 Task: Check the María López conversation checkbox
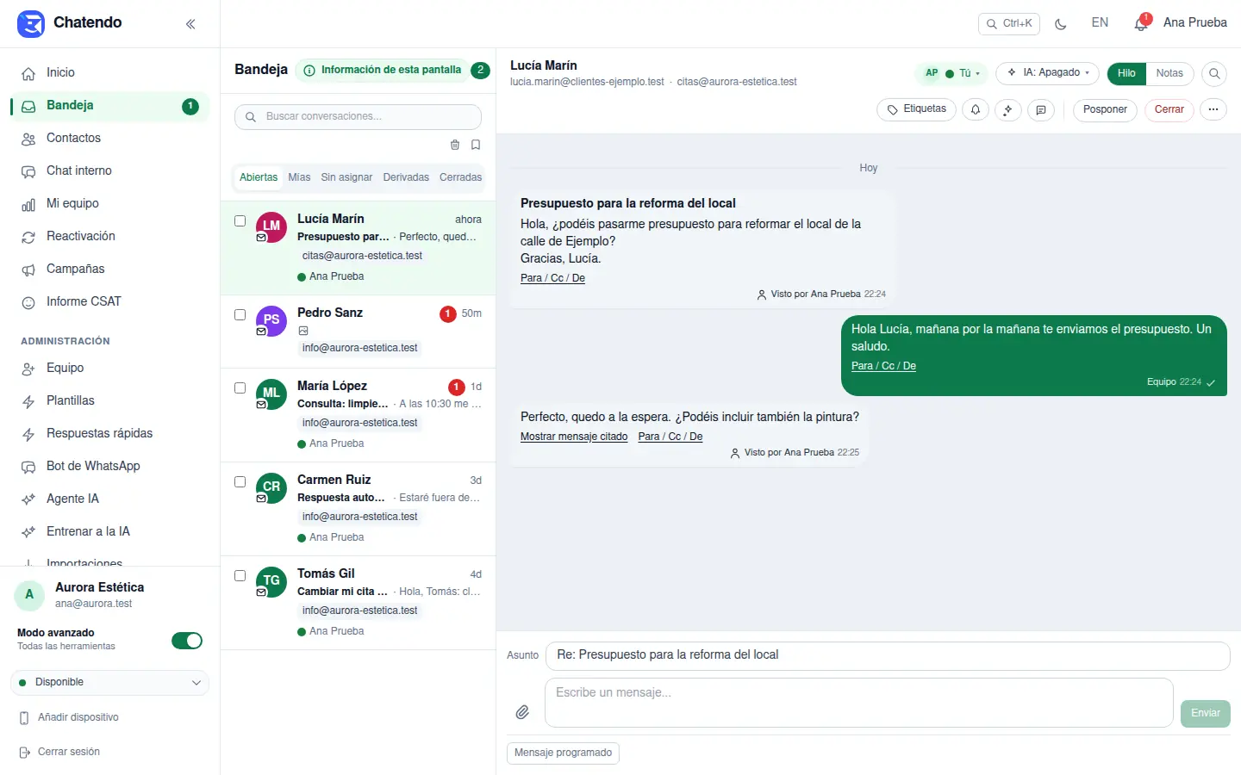coord(240,388)
